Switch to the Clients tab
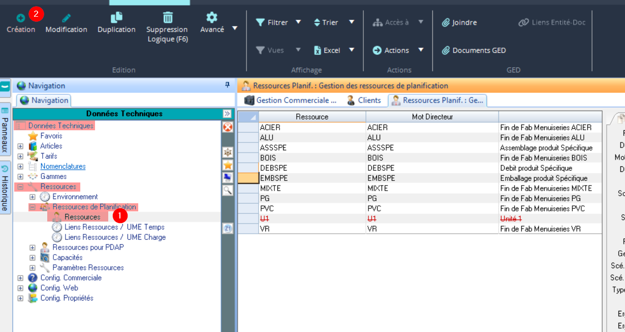Viewport: 625px width, 332px height. coord(364,100)
